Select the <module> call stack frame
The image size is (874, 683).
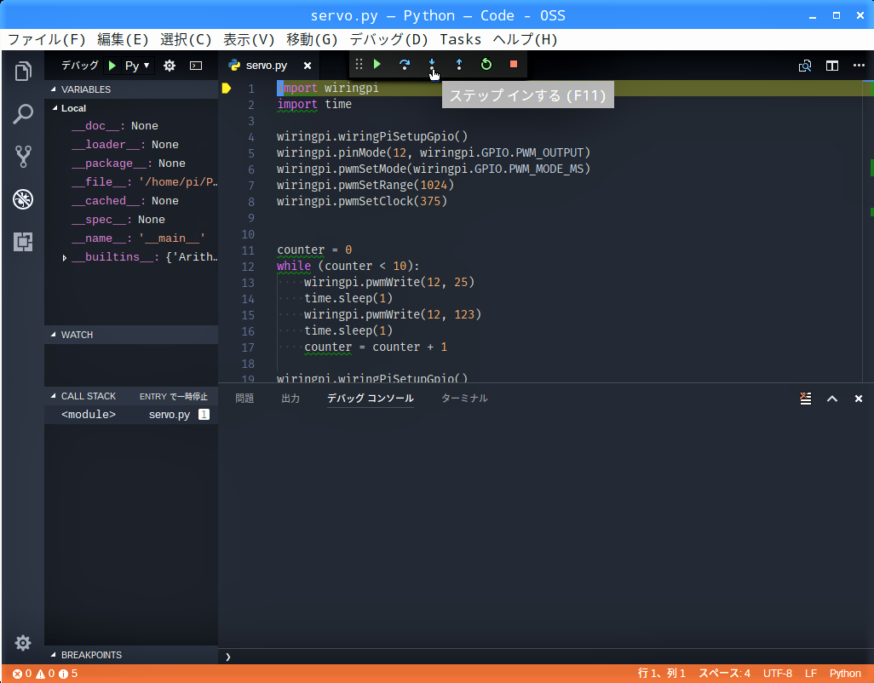point(131,415)
